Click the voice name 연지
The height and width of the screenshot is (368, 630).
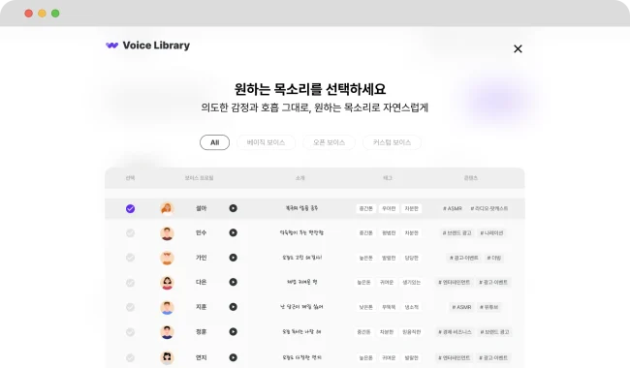[x=201, y=357]
